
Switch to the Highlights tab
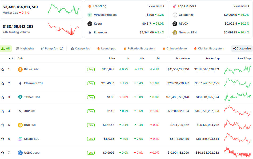tap(25, 49)
